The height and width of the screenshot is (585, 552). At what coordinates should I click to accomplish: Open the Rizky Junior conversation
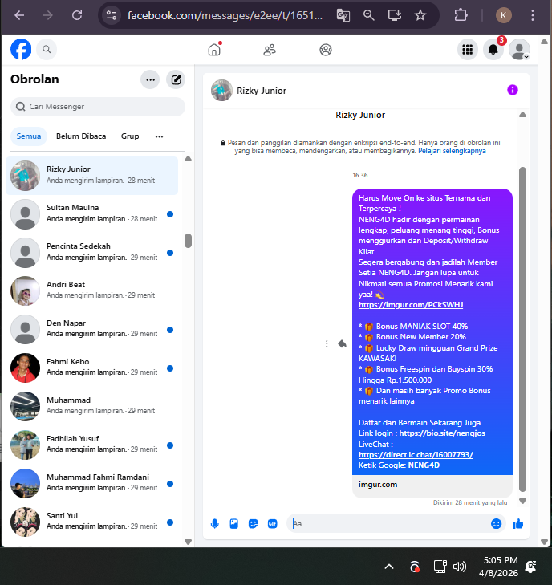click(92, 176)
